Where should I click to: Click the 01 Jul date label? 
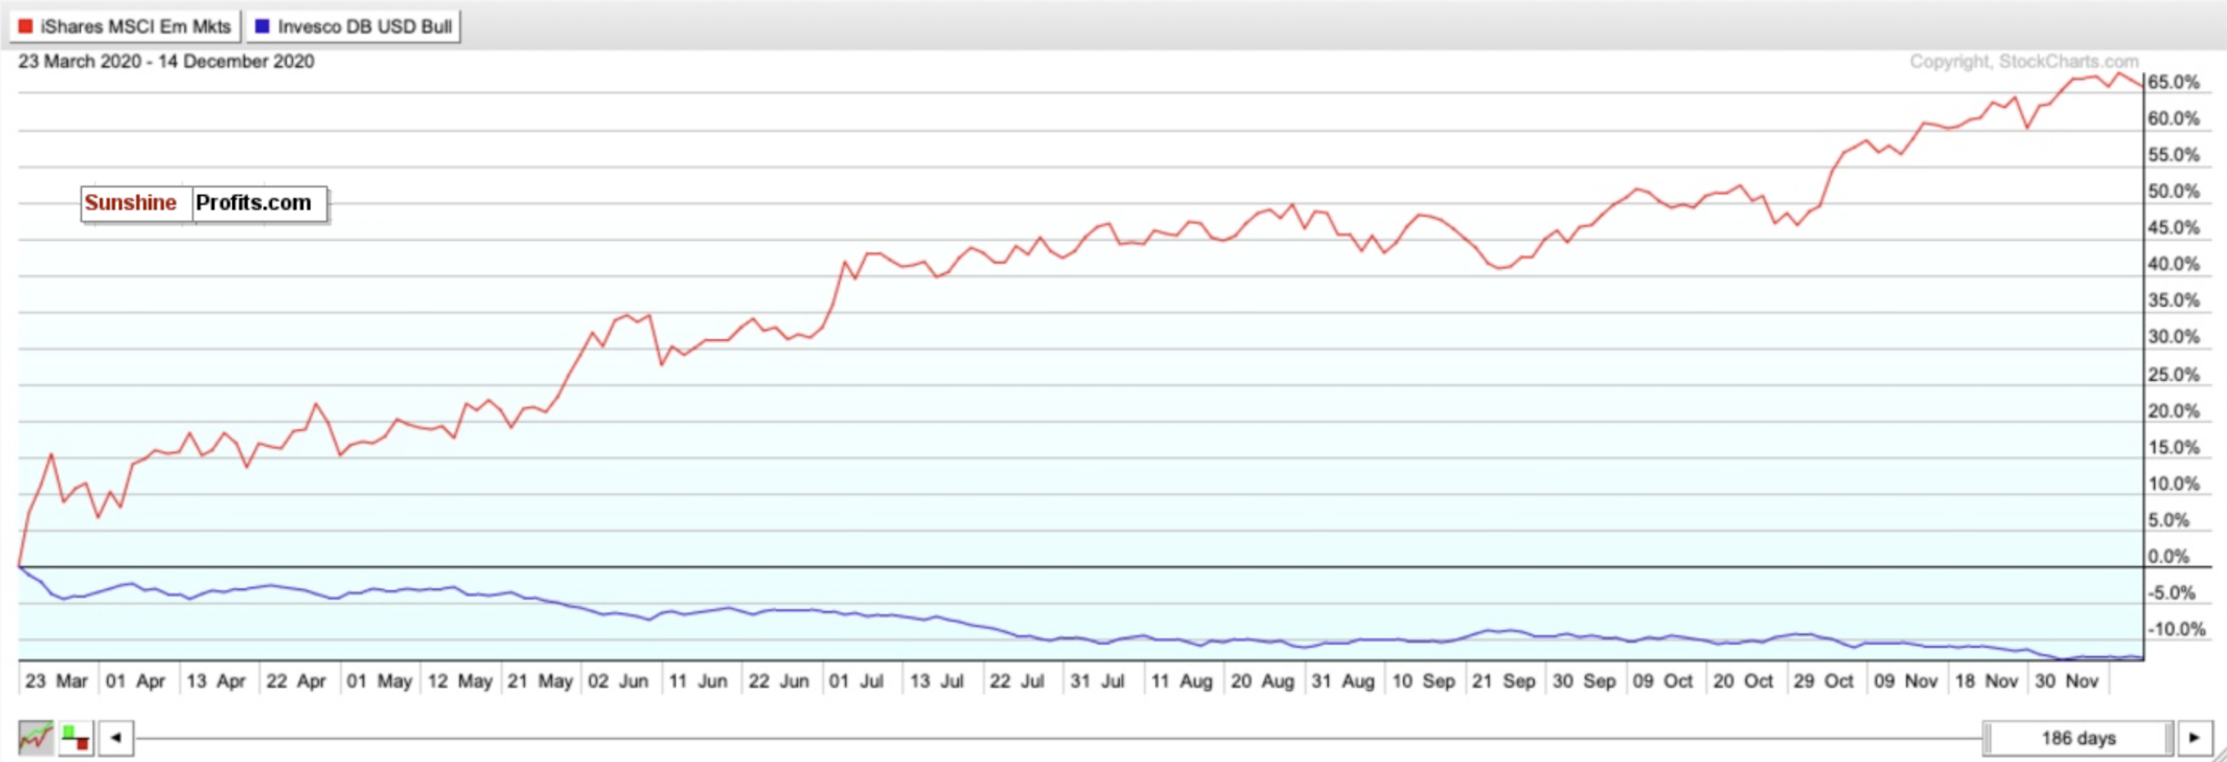pyautogui.click(x=856, y=681)
